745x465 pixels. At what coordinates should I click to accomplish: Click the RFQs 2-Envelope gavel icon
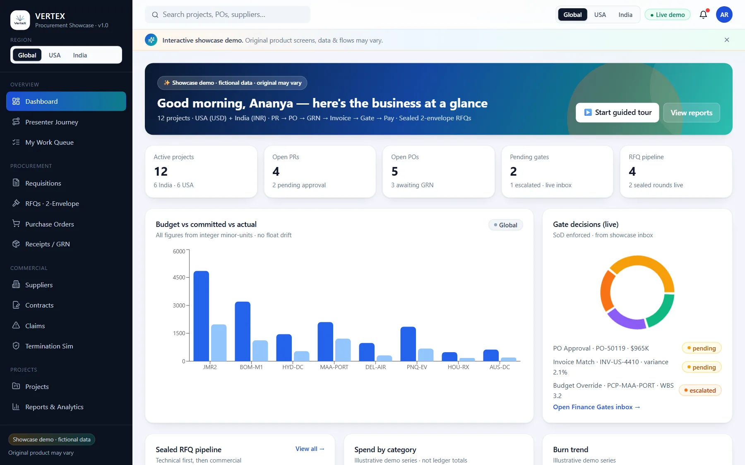tap(16, 203)
